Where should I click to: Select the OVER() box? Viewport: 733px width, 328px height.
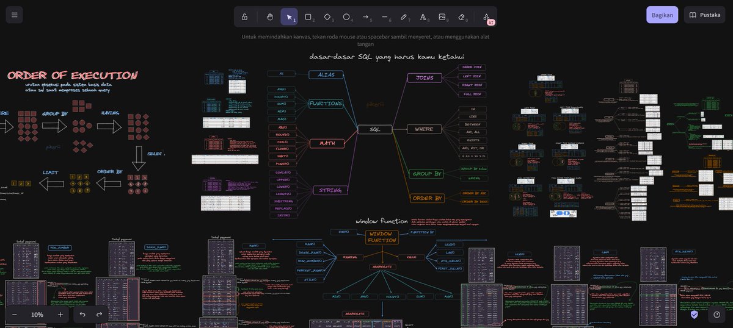(344, 232)
